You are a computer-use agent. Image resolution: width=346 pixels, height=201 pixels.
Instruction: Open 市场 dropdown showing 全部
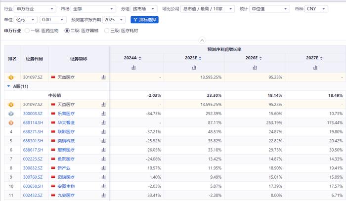(93, 9)
